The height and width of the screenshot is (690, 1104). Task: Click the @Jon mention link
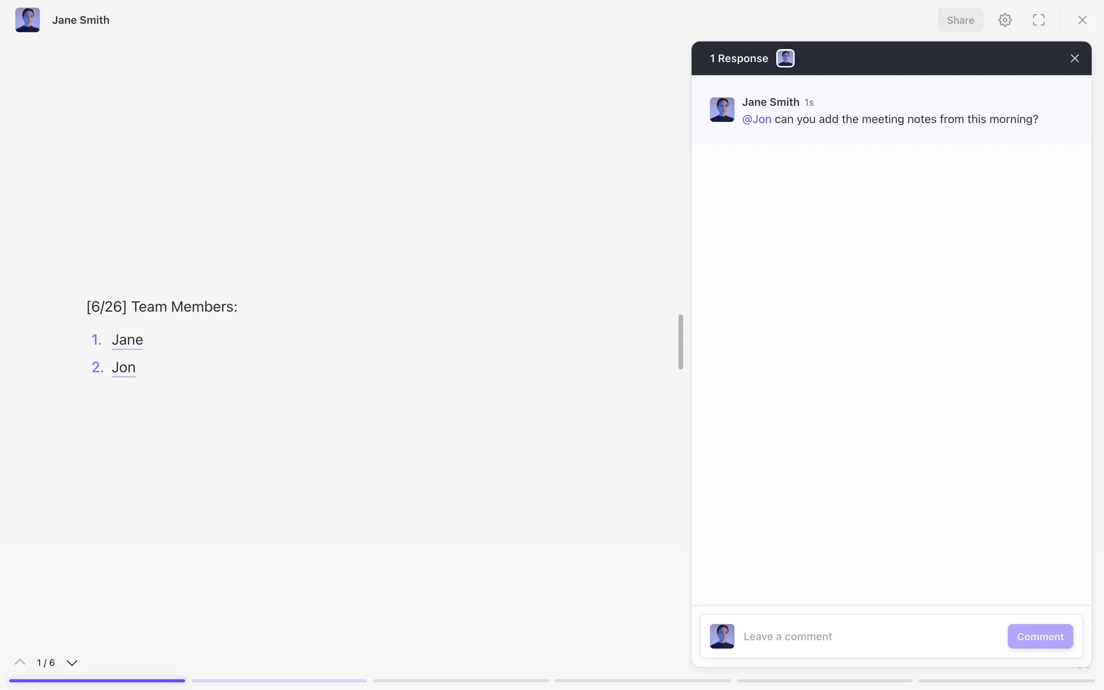pos(757,119)
